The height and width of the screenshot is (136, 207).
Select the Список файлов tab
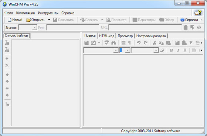pyautogui.click(x=16, y=35)
